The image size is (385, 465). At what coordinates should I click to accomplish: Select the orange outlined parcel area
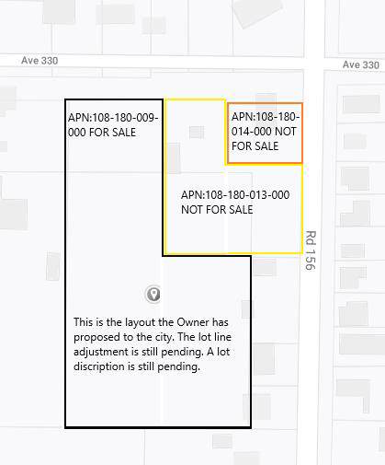265,134
